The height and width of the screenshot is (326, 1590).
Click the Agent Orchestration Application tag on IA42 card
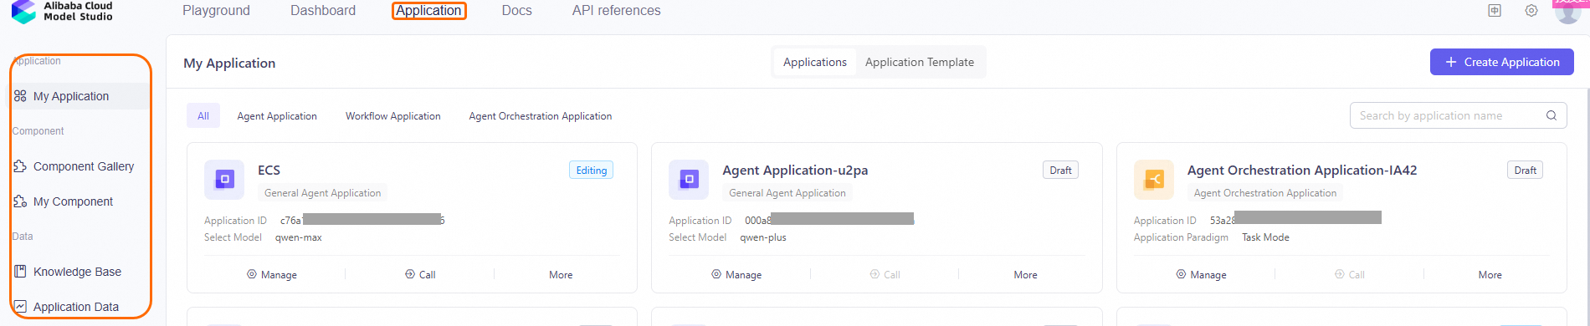coord(1265,192)
